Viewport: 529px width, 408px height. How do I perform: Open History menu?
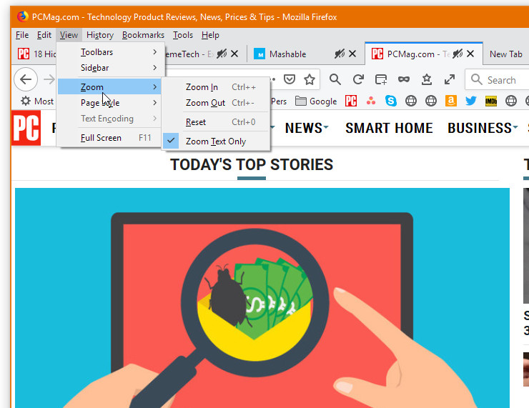(100, 35)
